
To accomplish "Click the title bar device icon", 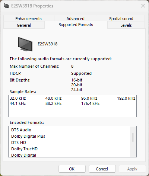I will tap(6, 6).
